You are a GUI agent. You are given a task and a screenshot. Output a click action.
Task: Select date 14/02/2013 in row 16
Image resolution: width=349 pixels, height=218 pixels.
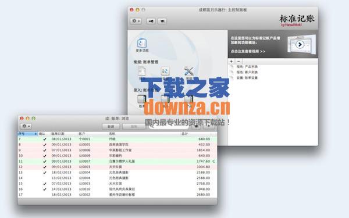pos(62,189)
